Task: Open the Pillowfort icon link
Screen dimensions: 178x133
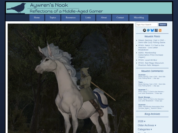Action: 156,30
